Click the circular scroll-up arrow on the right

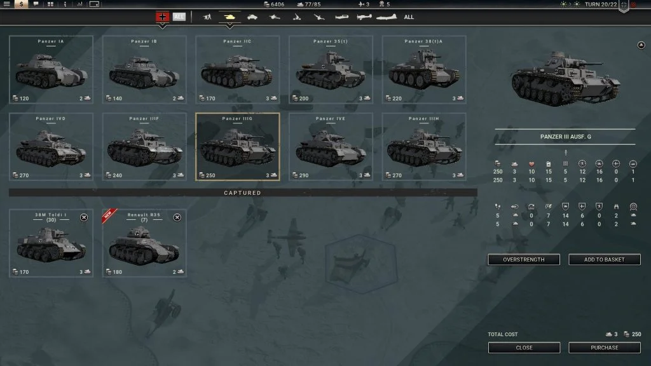642,44
